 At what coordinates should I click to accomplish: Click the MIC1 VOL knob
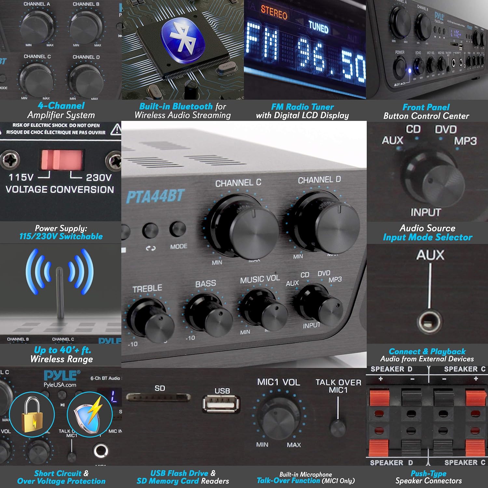coord(279,418)
